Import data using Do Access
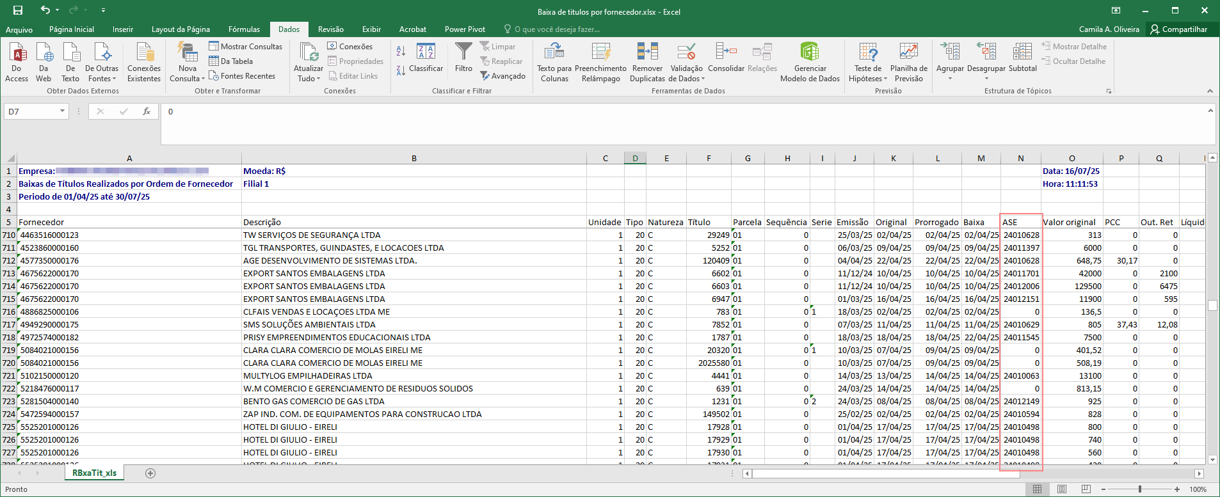 pos(17,62)
